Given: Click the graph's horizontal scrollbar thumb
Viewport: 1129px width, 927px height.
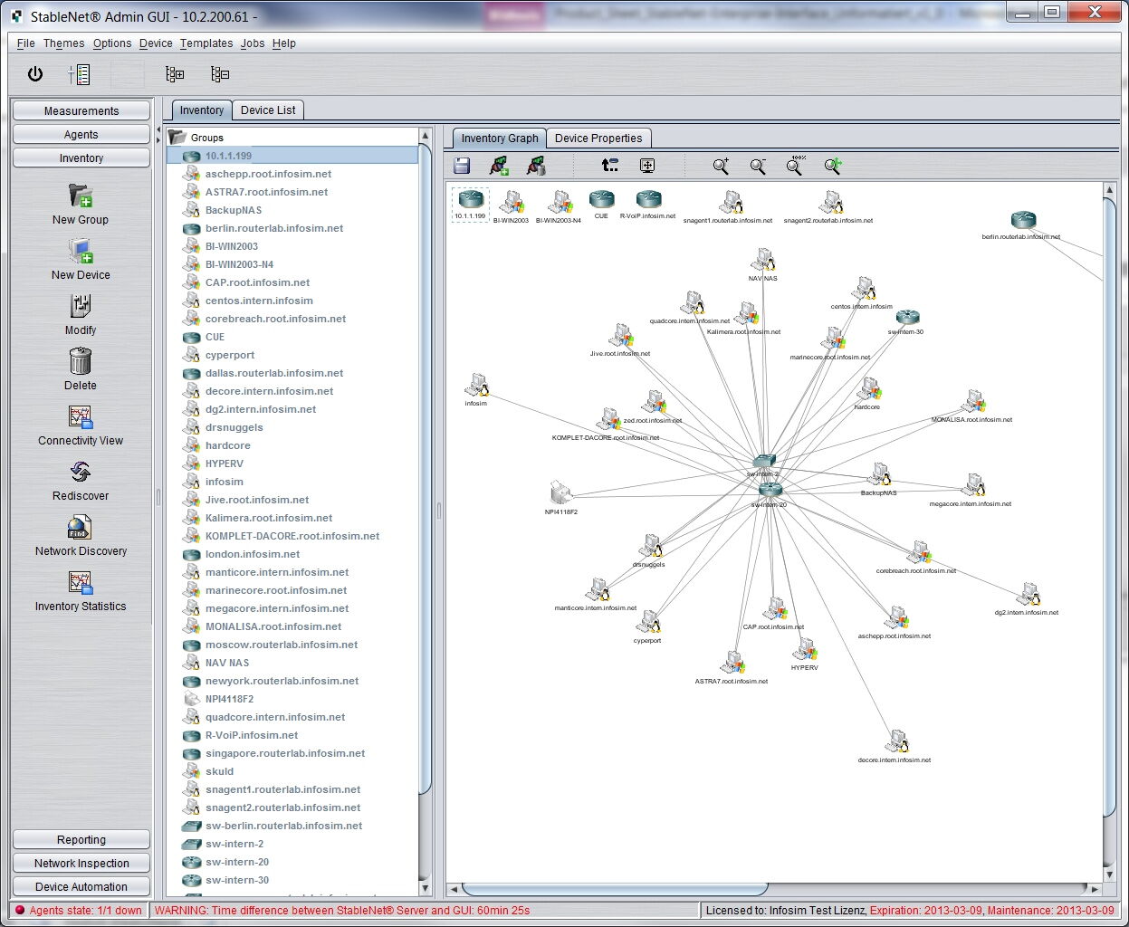Looking at the screenshot, I should [614, 889].
